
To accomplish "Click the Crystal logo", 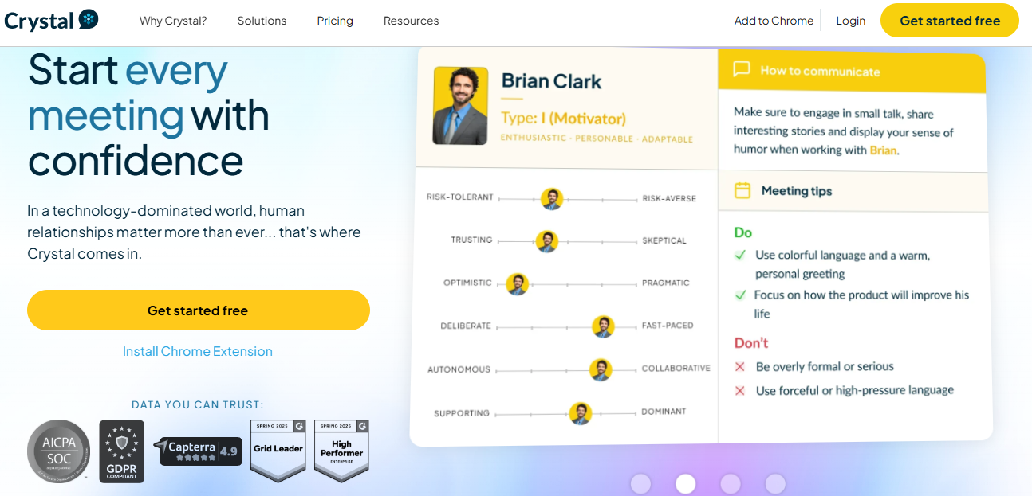I will click(52, 20).
